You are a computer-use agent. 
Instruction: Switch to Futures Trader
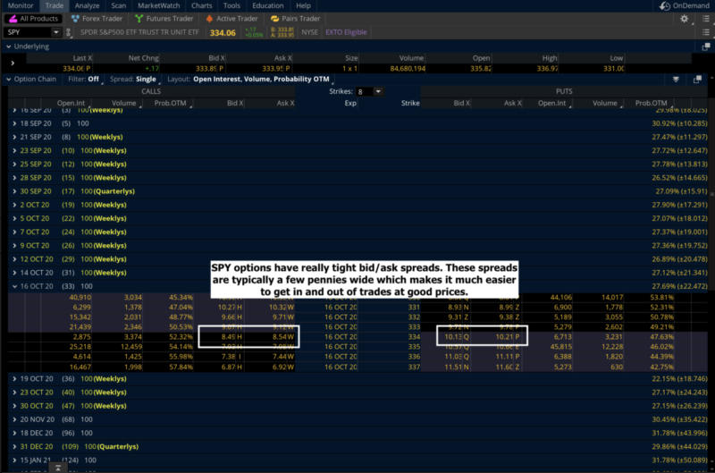(x=164, y=19)
